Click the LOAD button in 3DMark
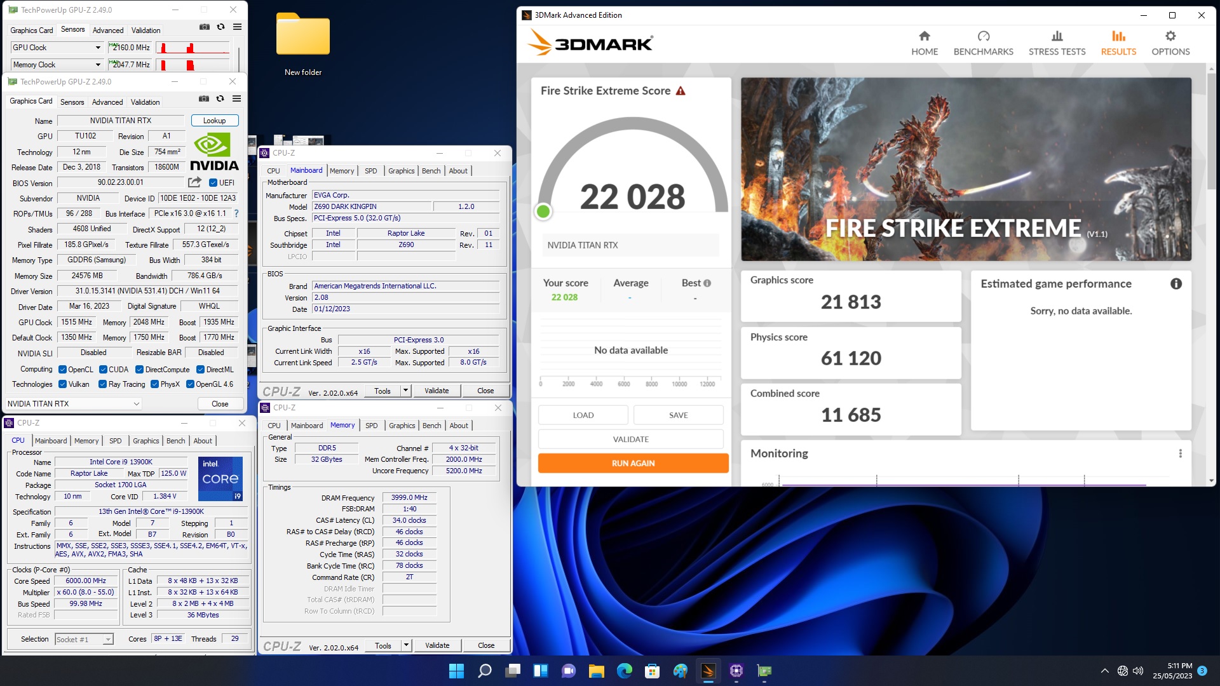 (x=583, y=415)
